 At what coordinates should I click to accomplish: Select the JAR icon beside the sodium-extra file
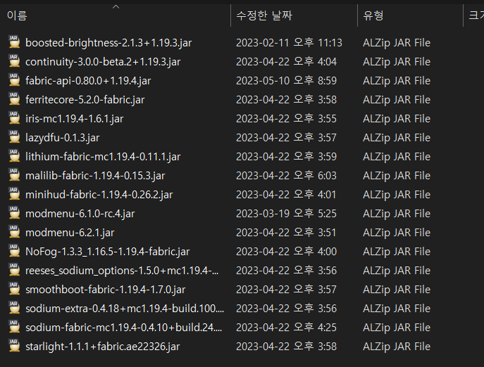coord(14,308)
